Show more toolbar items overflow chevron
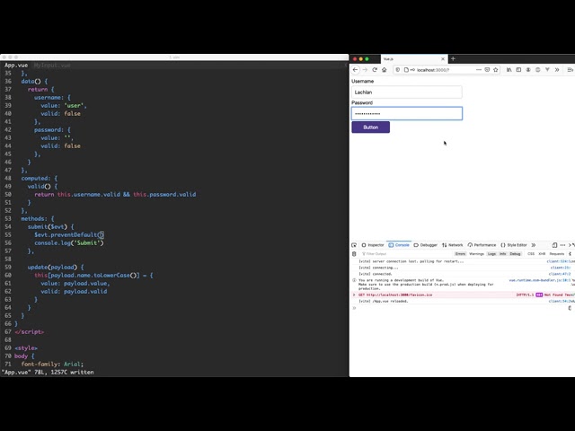 [x=557, y=70]
